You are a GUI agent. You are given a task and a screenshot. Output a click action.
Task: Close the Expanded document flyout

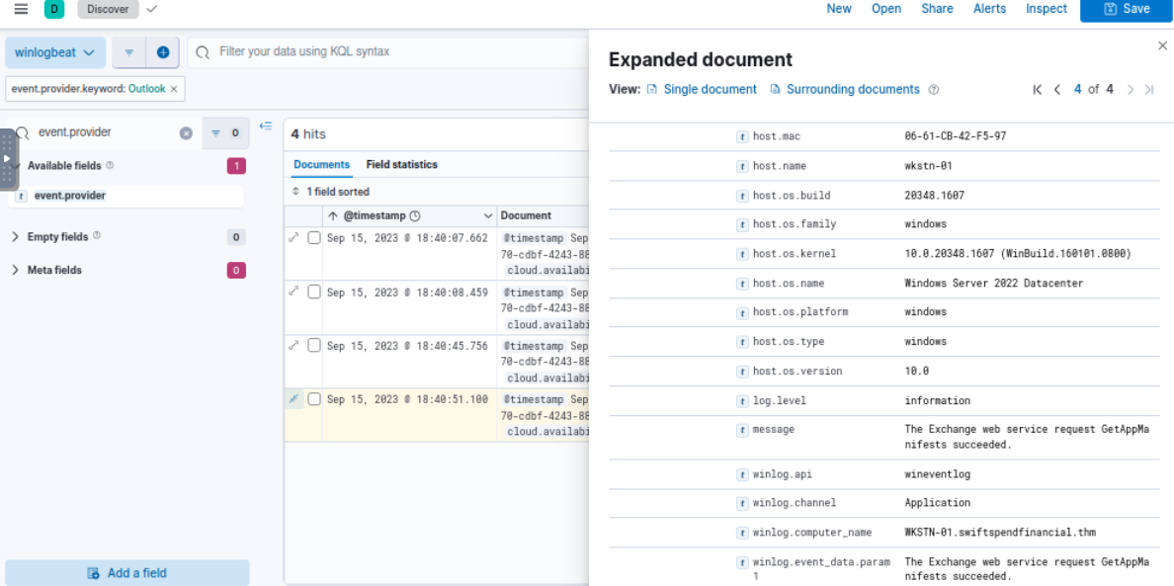[x=1162, y=45]
